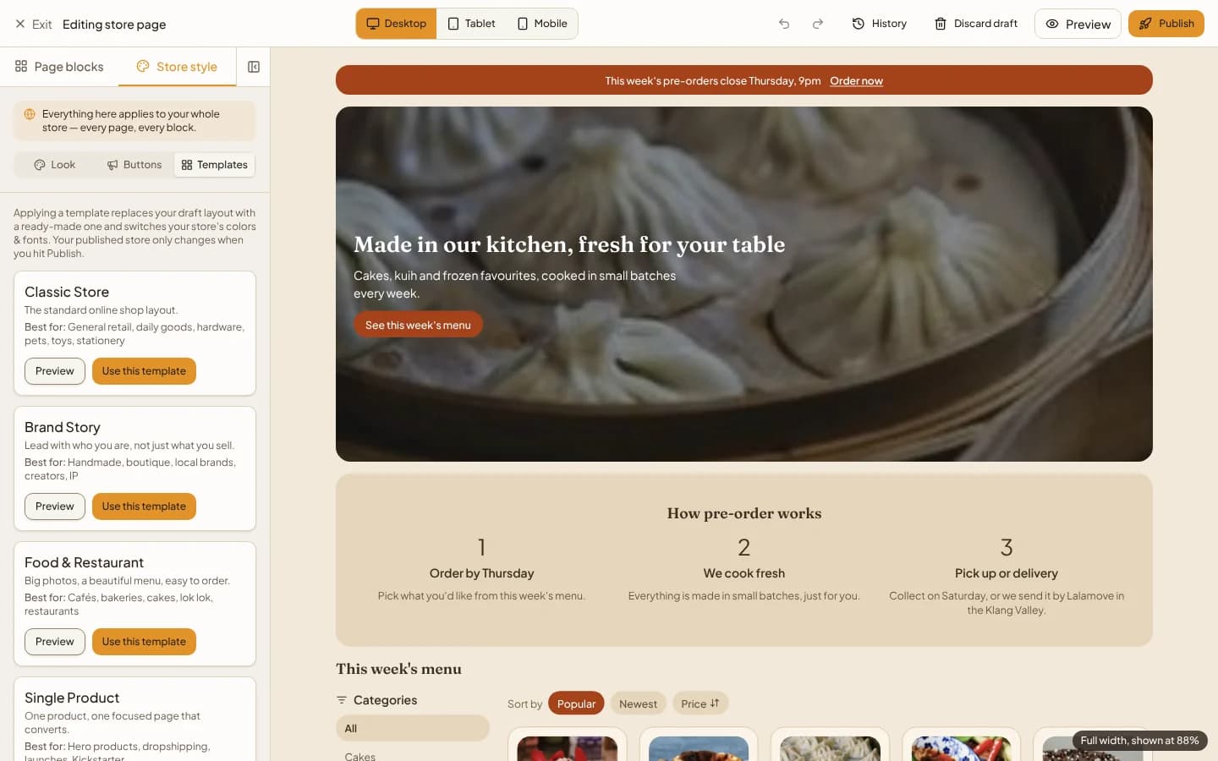Open the Page blocks tab
1218x761 pixels.
(x=59, y=67)
